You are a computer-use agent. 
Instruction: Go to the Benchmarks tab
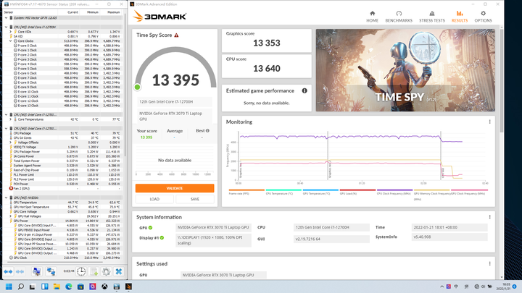399,16
